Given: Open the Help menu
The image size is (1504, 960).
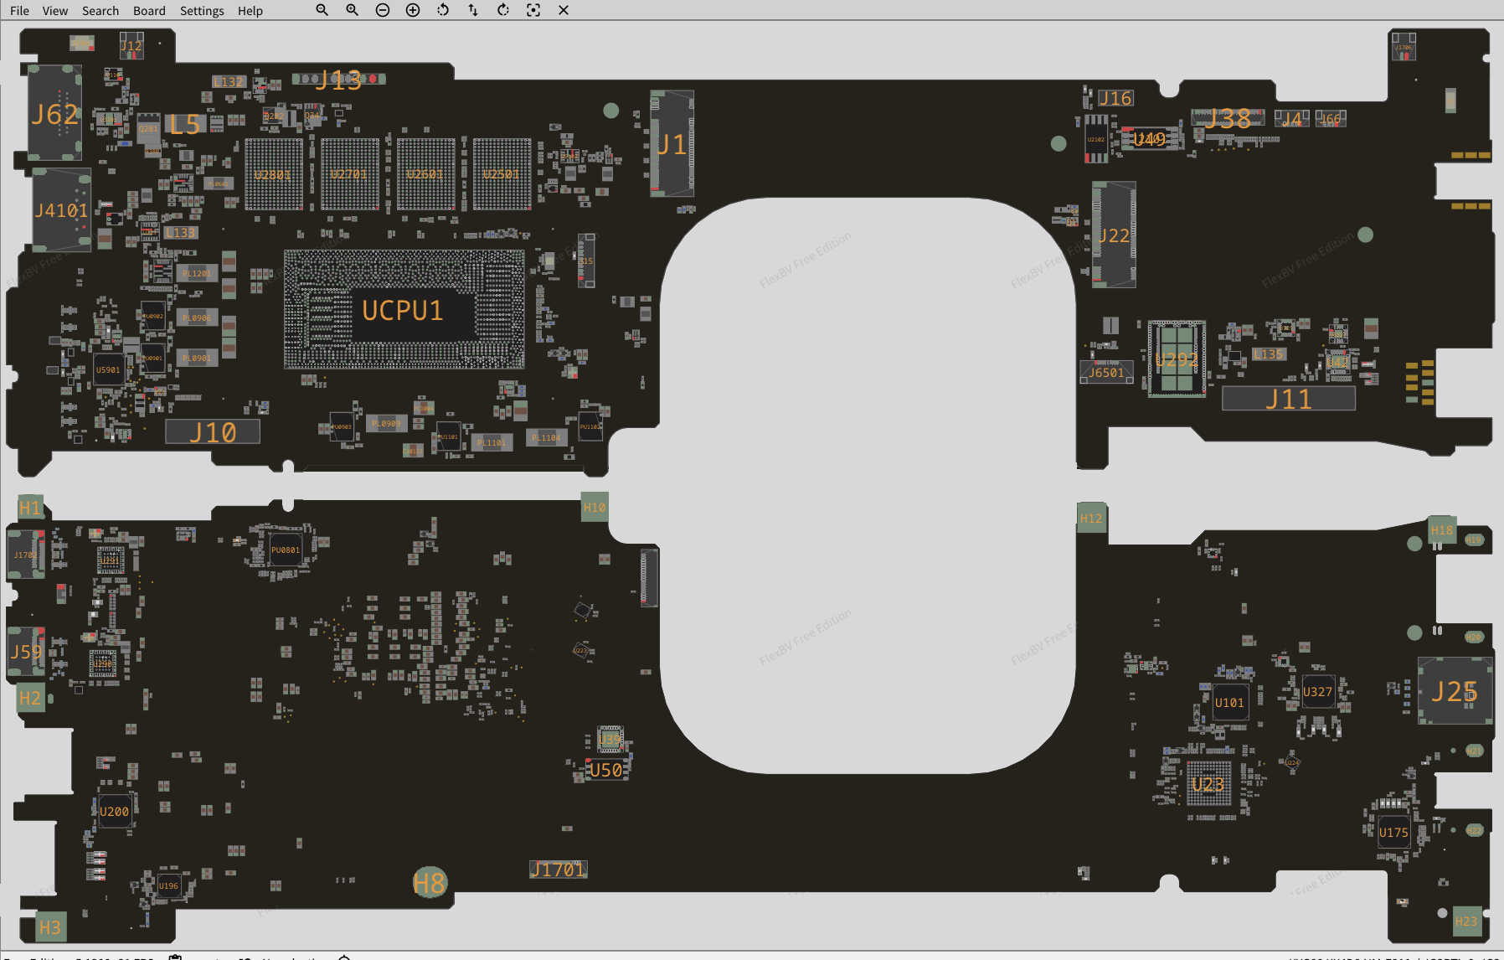Looking at the screenshot, I should pos(250,11).
